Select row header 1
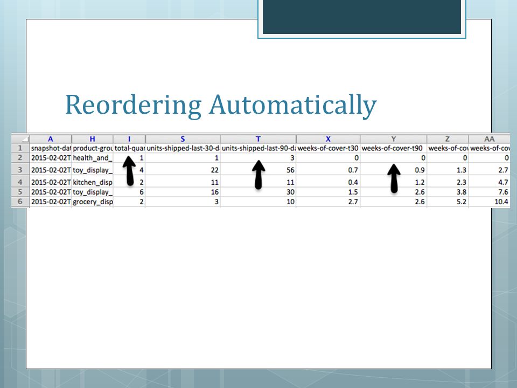This screenshot has width=517, height=388. pos(20,148)
